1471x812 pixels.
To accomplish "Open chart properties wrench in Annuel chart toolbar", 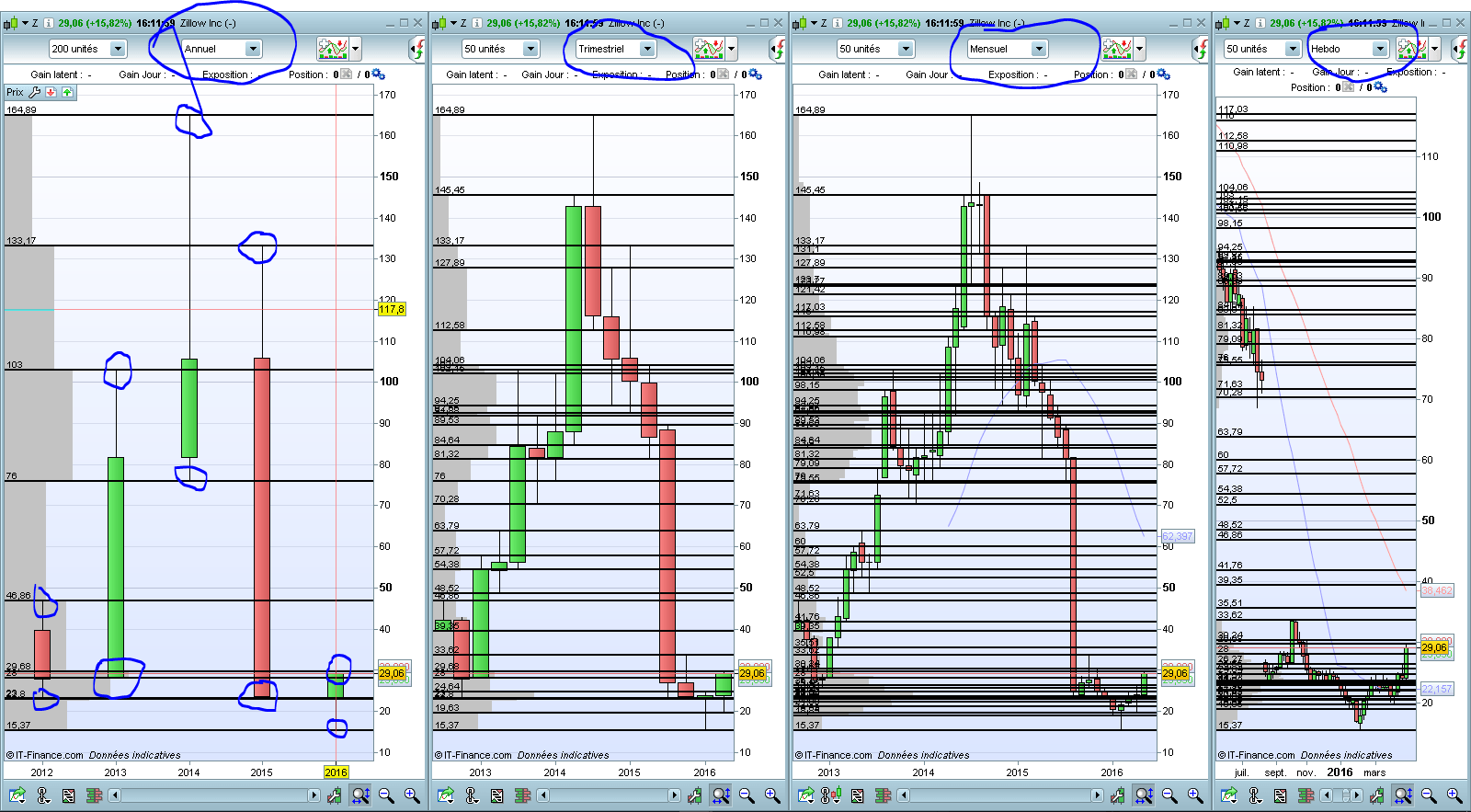I will click(335, 795).
